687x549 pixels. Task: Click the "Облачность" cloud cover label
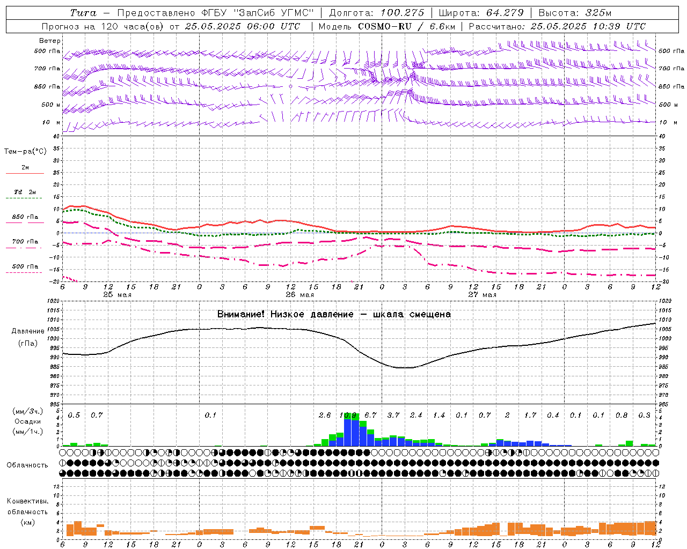27,465
